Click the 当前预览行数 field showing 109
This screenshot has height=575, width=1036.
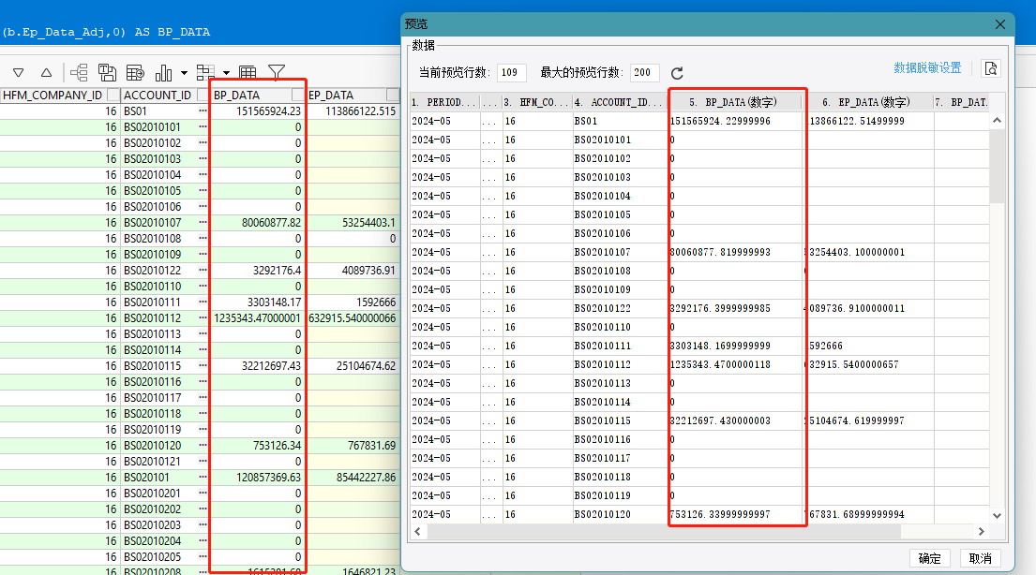click(510, 73)
